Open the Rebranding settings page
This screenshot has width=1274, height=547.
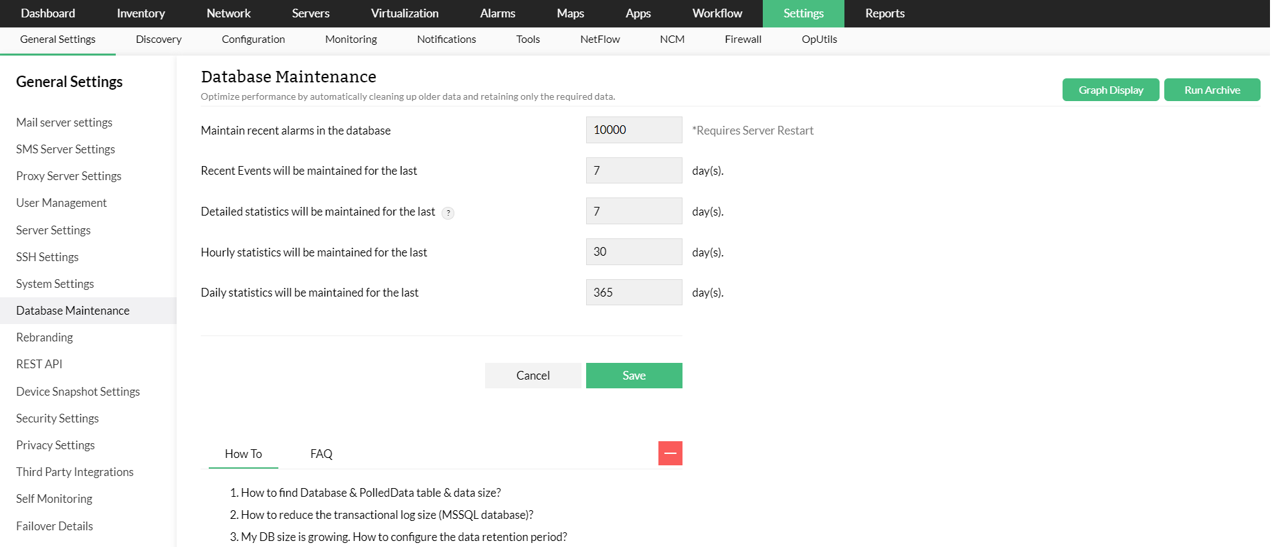coord(45,337)
